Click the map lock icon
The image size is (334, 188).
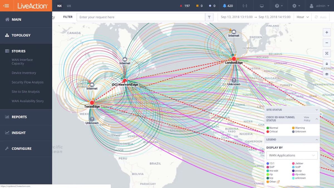(x=326, y=64)
